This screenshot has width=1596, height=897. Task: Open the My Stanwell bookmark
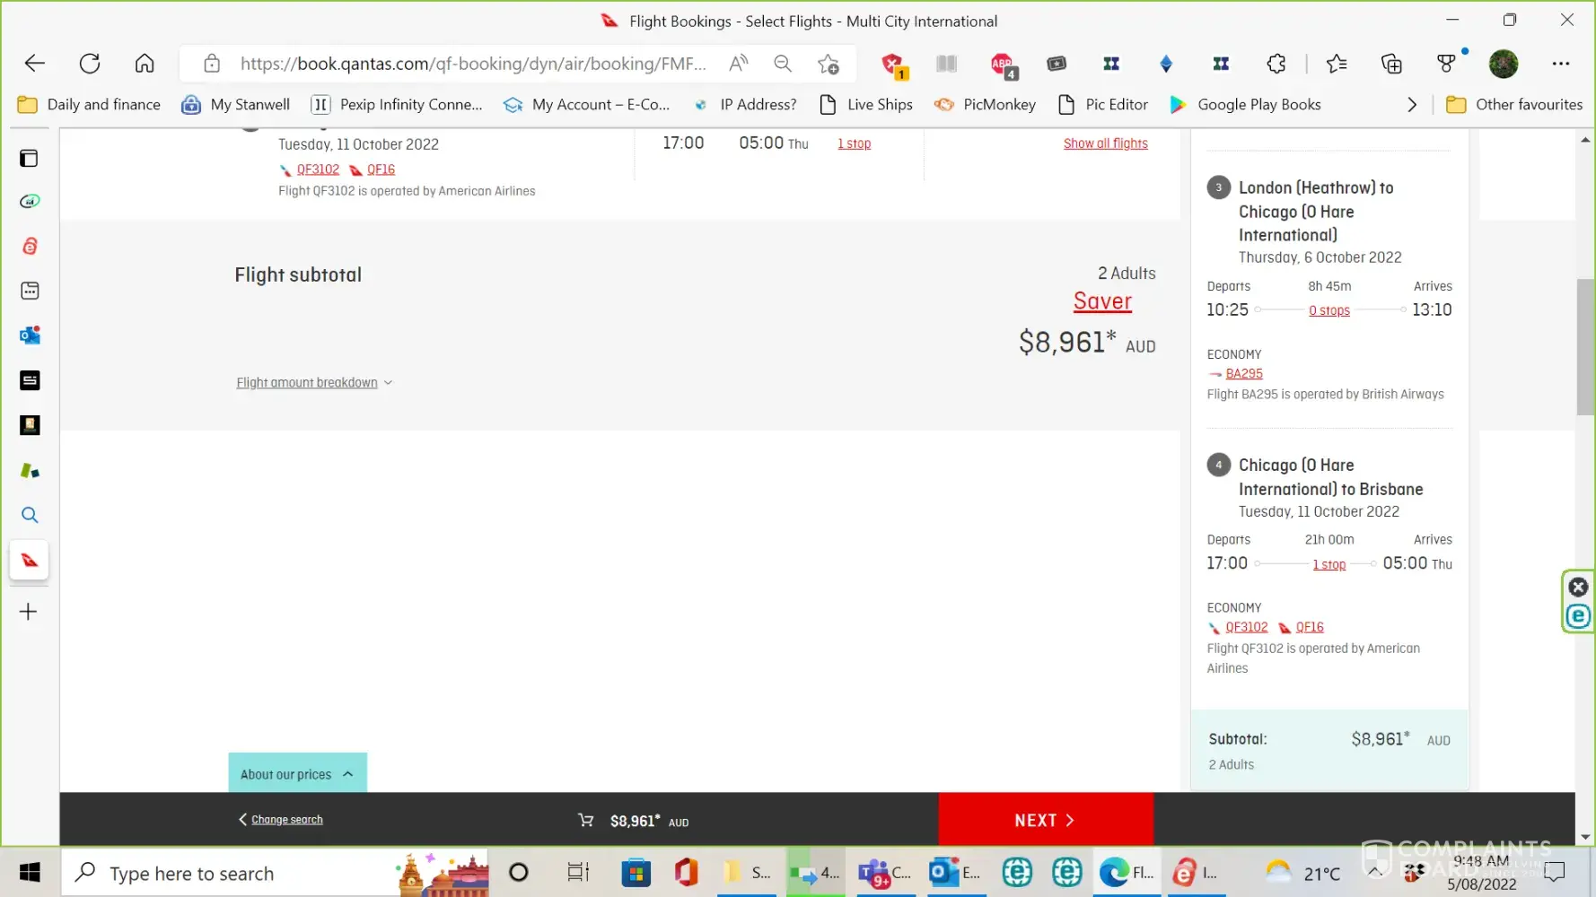coord(235,105)
